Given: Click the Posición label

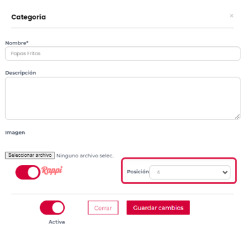Looking at the screenshot, I should coord(138,171).
